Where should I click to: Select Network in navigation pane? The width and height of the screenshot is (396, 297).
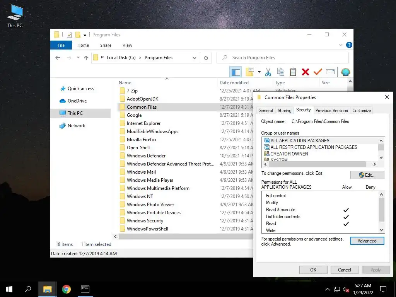(x=76, y=126)
